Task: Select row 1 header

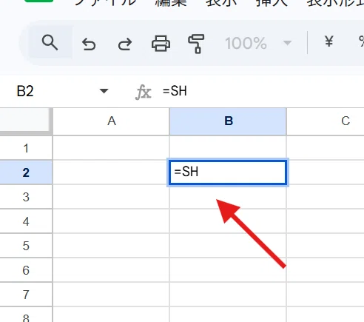Action: (x=26, y=148)
